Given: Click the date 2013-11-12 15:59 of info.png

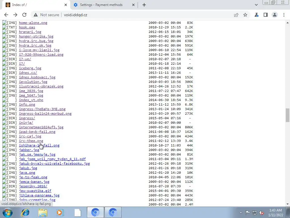Looking at the screenshot, I should point(165,104).
